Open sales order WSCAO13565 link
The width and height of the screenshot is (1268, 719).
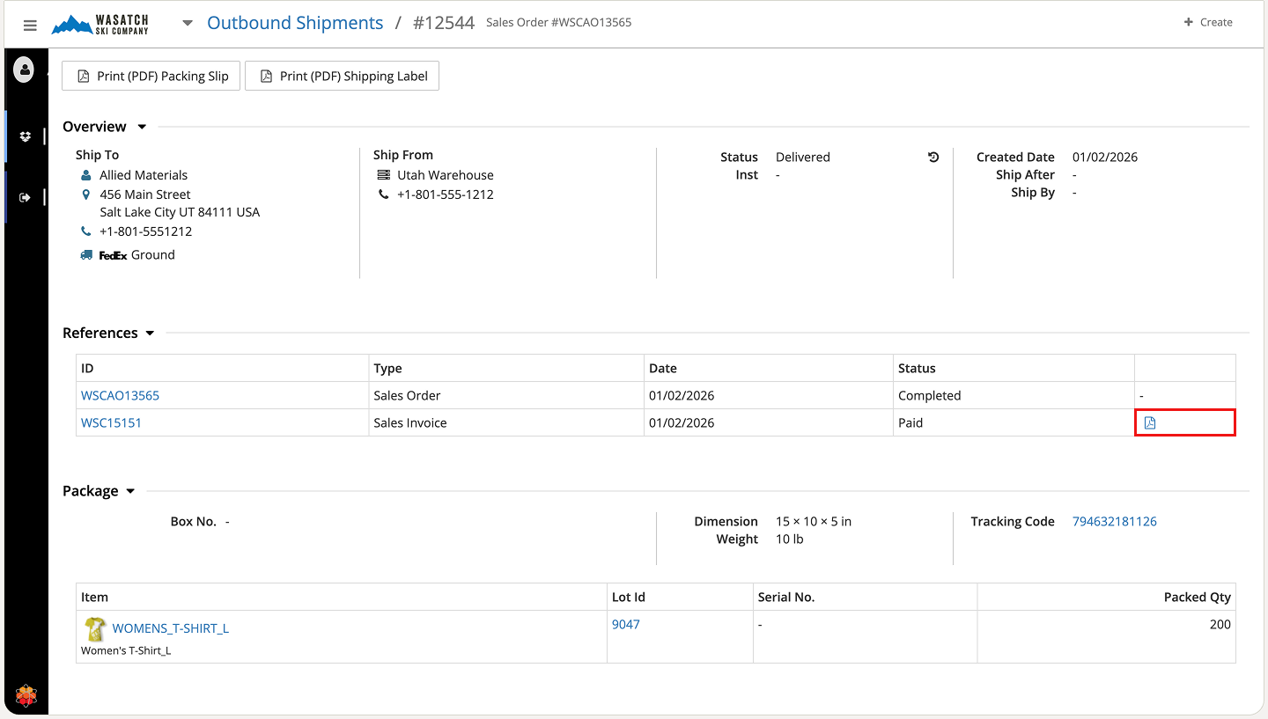pyautogui.click(x=121, y=396)
